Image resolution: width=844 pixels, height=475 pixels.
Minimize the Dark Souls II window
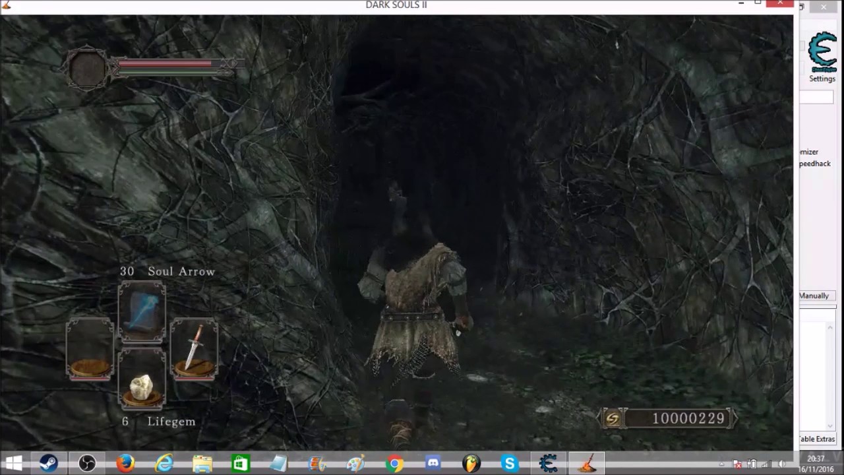[x=741, y=4]
